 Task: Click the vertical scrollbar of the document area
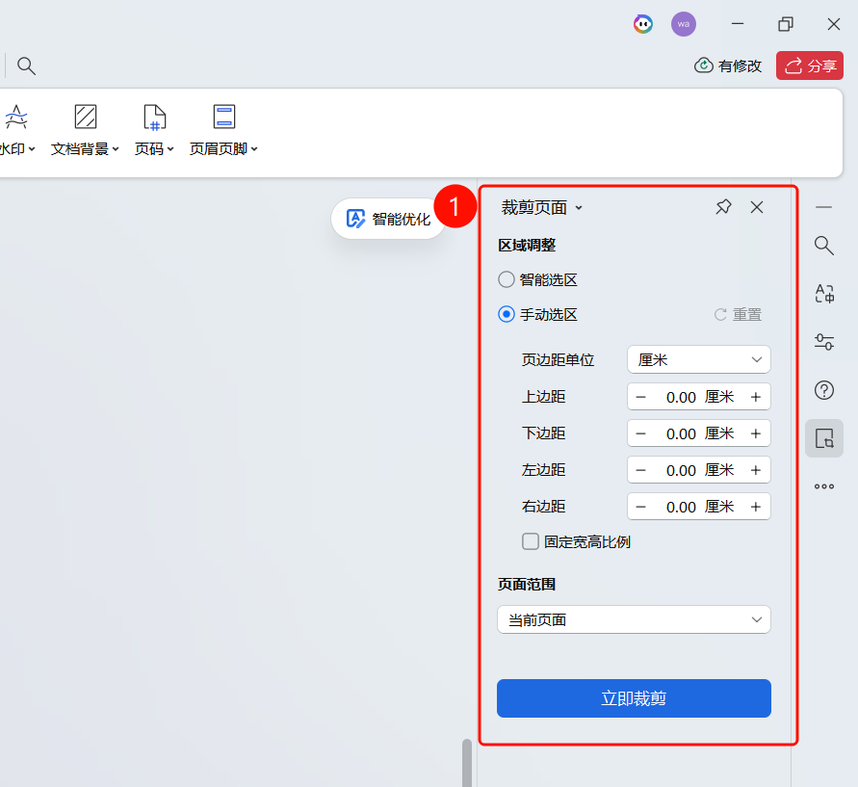click(x=467, y=763)
